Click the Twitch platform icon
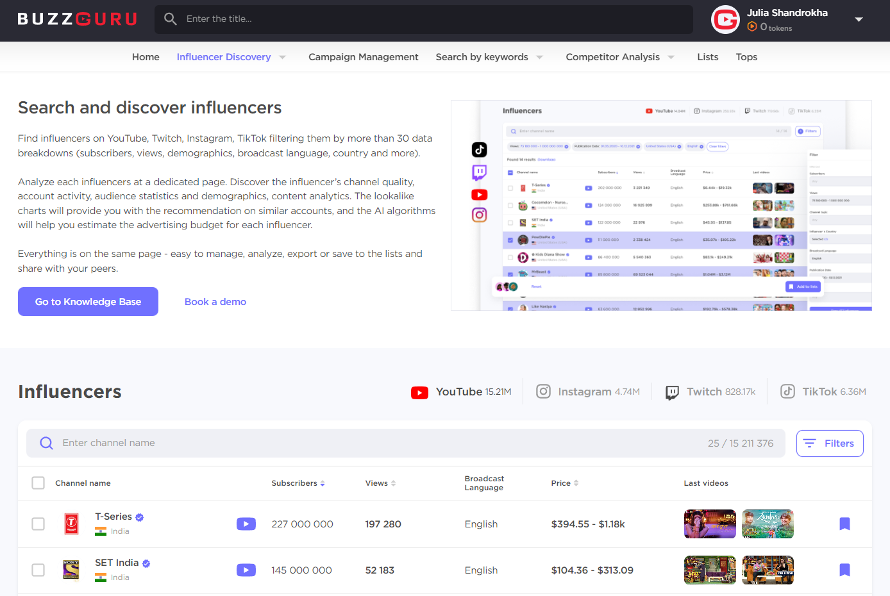 point(672,392)
